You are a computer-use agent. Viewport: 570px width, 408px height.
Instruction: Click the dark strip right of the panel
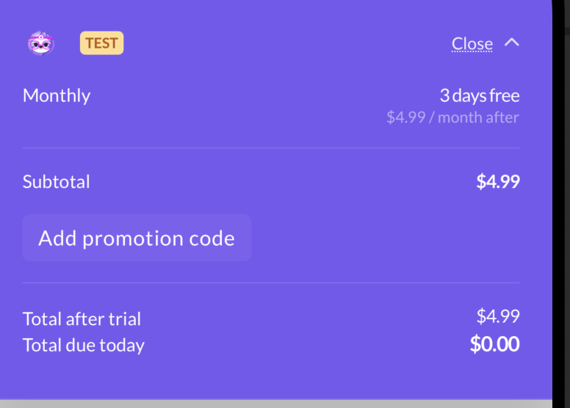pos(560,205)
